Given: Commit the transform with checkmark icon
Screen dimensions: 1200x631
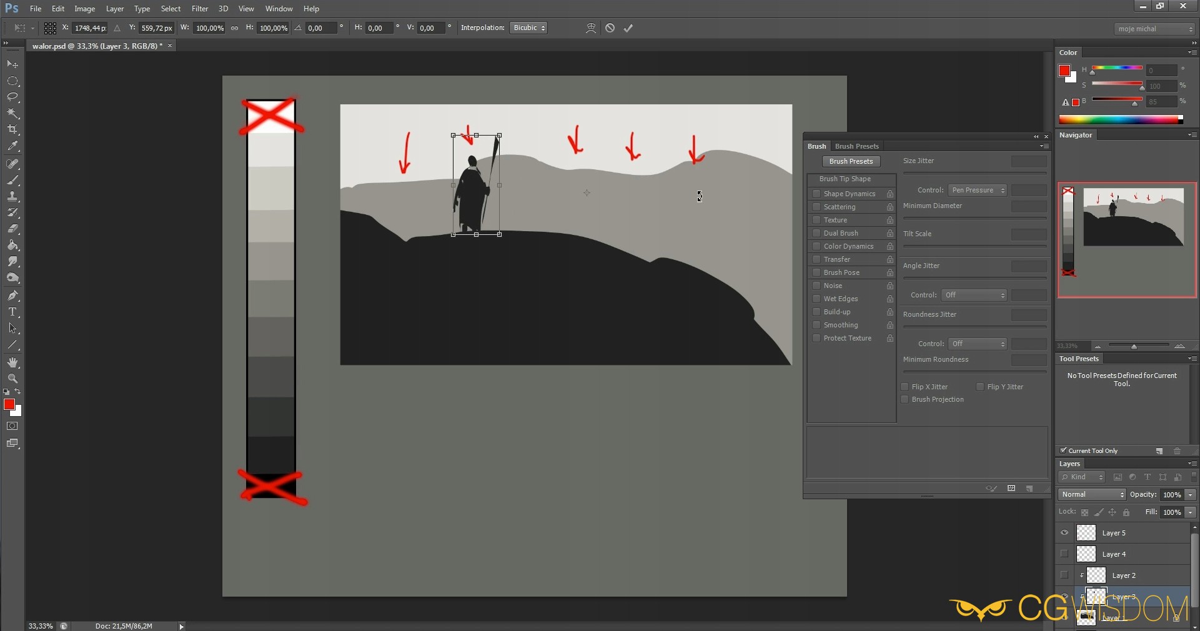Looking at the screenshot, I should tap(628, 28).
